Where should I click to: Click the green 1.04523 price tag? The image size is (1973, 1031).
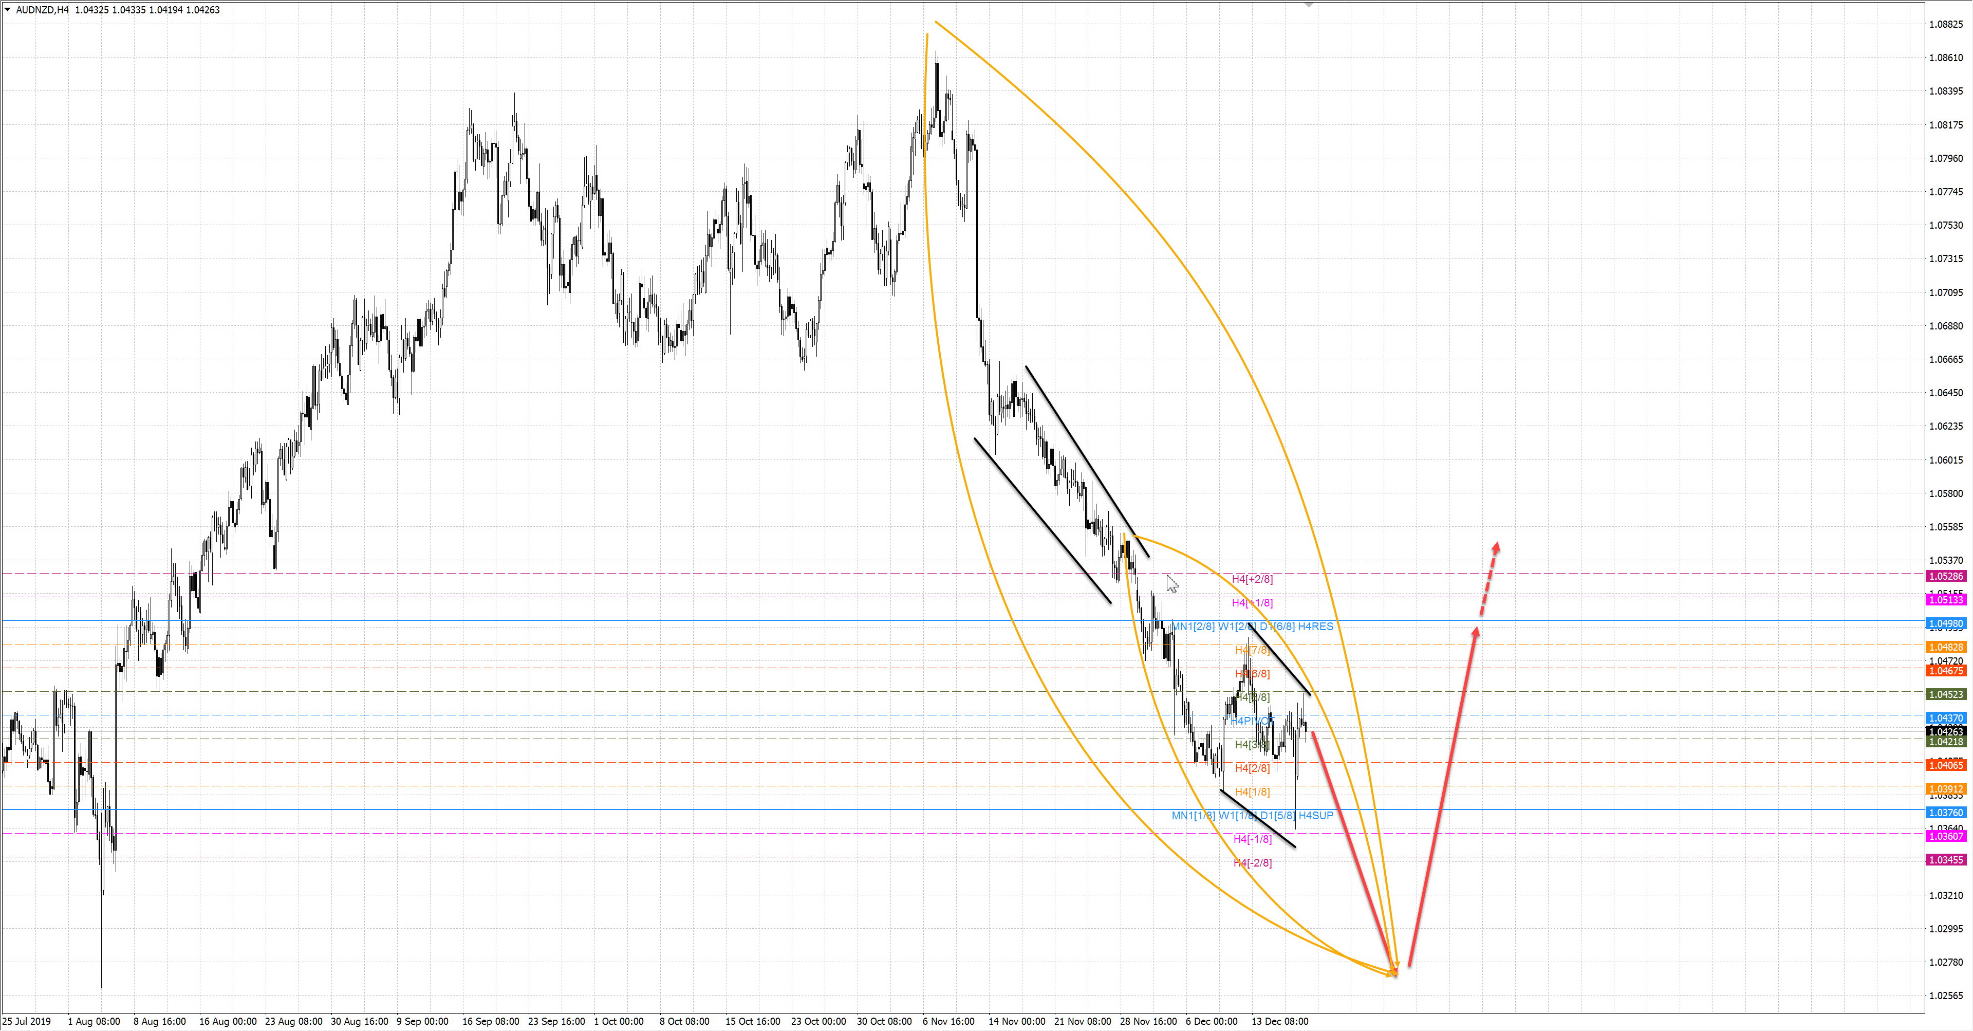pyautogui.click(x=1945, y=694)
